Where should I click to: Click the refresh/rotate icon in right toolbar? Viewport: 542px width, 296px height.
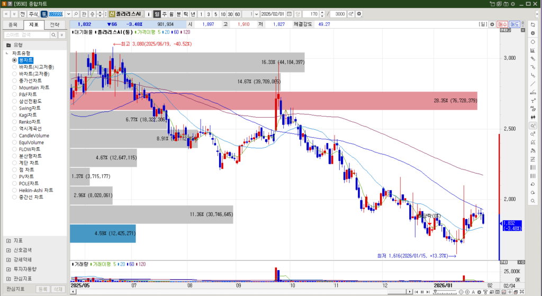coord(532,24)
